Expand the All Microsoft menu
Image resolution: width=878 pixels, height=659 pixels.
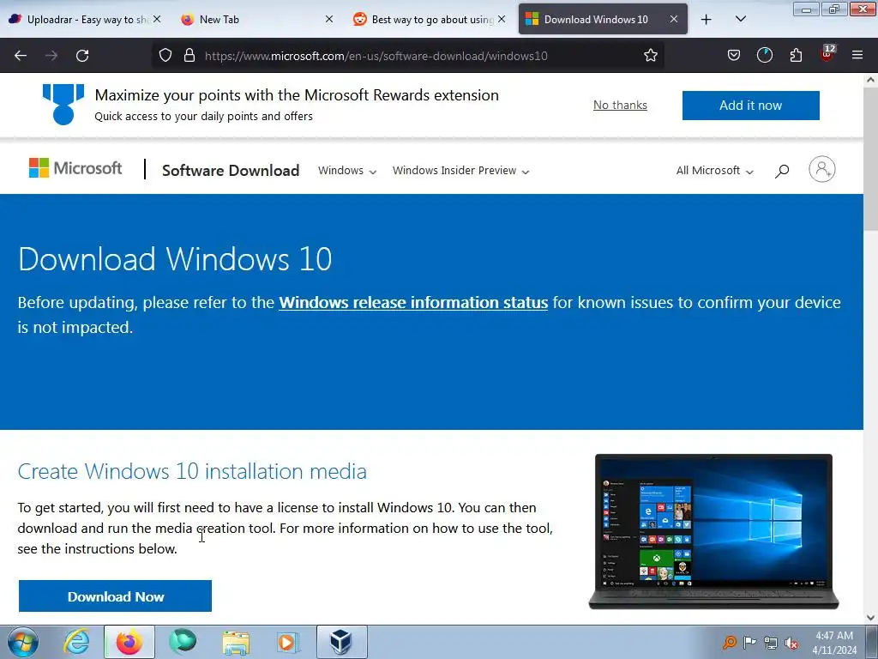click(x=714, y=171)
